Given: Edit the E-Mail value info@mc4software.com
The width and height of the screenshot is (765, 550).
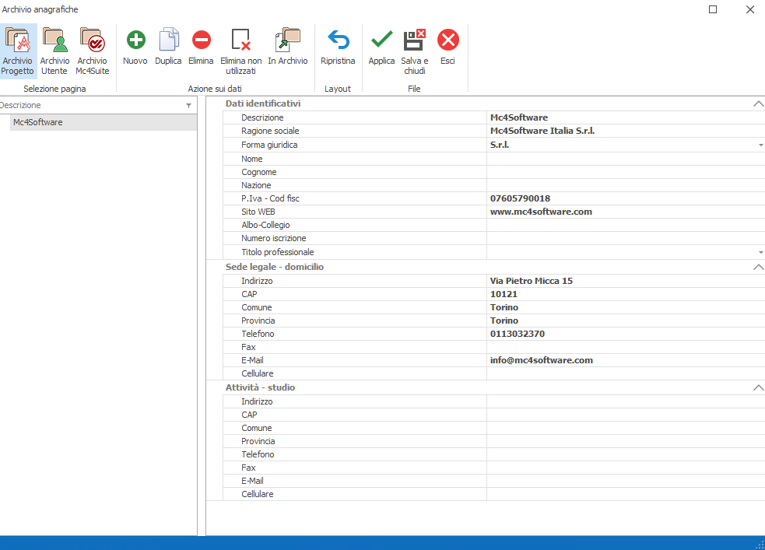Looking at the screenshot, I should 626,360.
